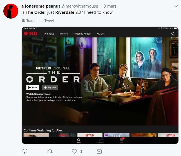Play The Order with the Play button

[33, 87]
